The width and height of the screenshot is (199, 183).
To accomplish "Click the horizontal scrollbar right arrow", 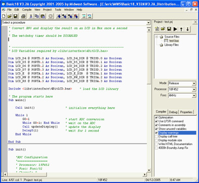I will click(x=145, y=174).
